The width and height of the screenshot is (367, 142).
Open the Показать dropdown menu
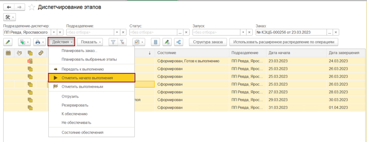coord(90,42)
